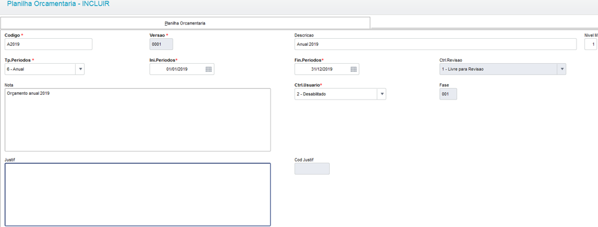Viewport: 598px width, 227px height.
Task: Click the Justif label
Action: click(10, 160)
